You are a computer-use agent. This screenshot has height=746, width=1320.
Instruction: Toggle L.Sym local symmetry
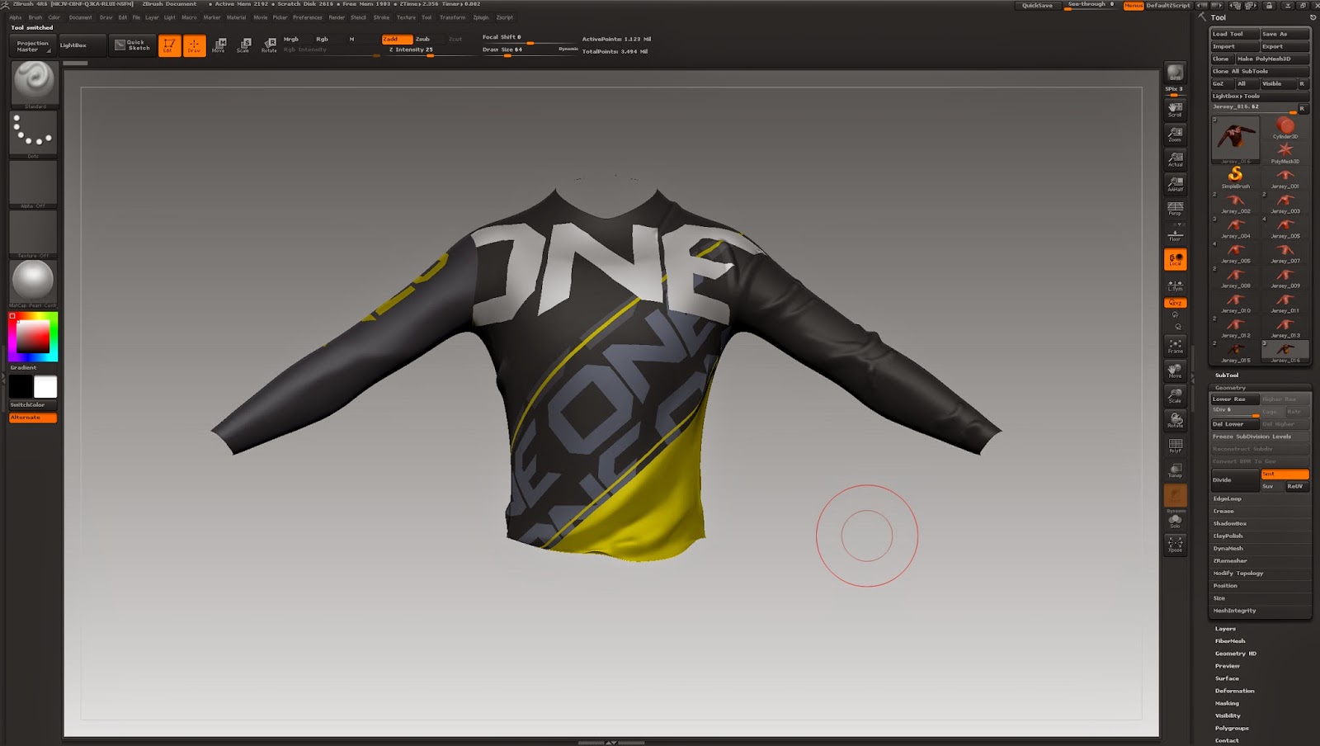(1175, 285)
